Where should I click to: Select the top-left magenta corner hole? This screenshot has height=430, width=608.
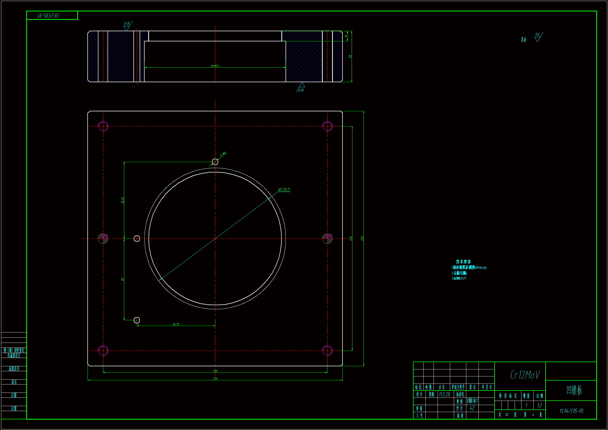103,126
